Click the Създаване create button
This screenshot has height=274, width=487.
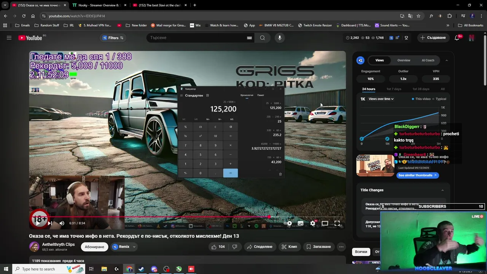tap(433, 38)
